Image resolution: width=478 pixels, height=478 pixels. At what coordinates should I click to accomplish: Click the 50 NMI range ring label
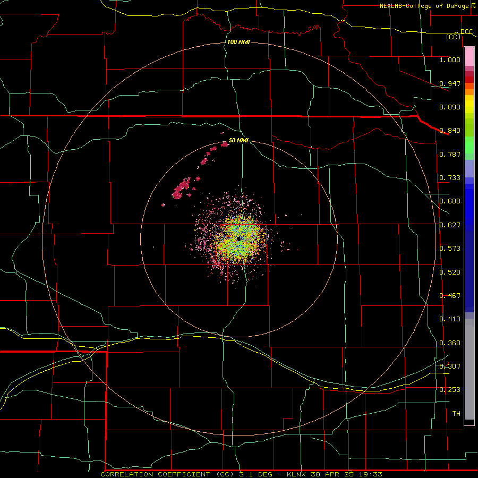238,141
